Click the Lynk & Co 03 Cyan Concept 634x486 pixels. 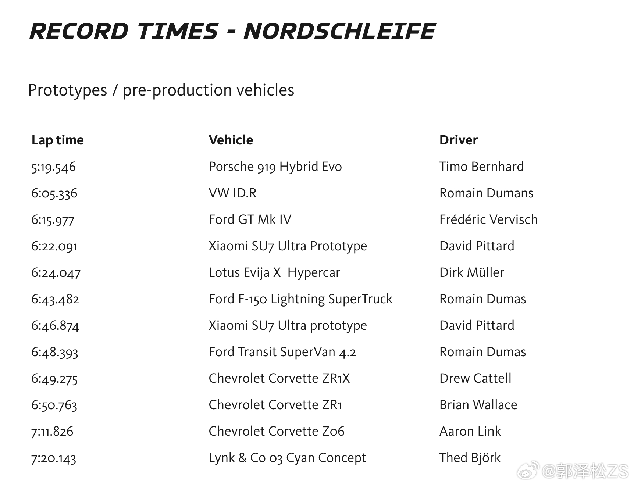tap(287, 458)
